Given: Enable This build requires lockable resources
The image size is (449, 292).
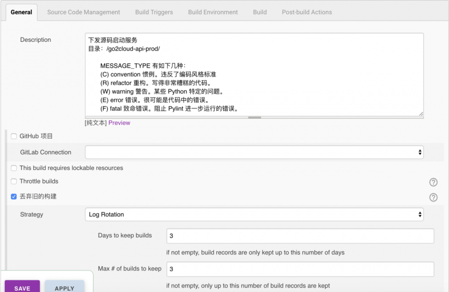Looking at the screenshot, I should point(13,168).
